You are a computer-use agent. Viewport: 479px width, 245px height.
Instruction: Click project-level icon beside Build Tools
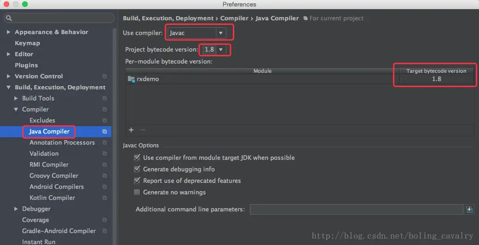[104, 98]
